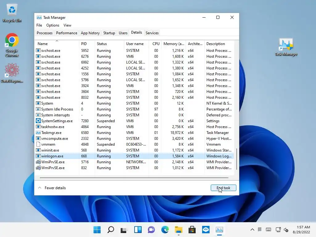Open the Options menu
The height and width of the screenshot is (237, 316).
[x=52, y=25]
